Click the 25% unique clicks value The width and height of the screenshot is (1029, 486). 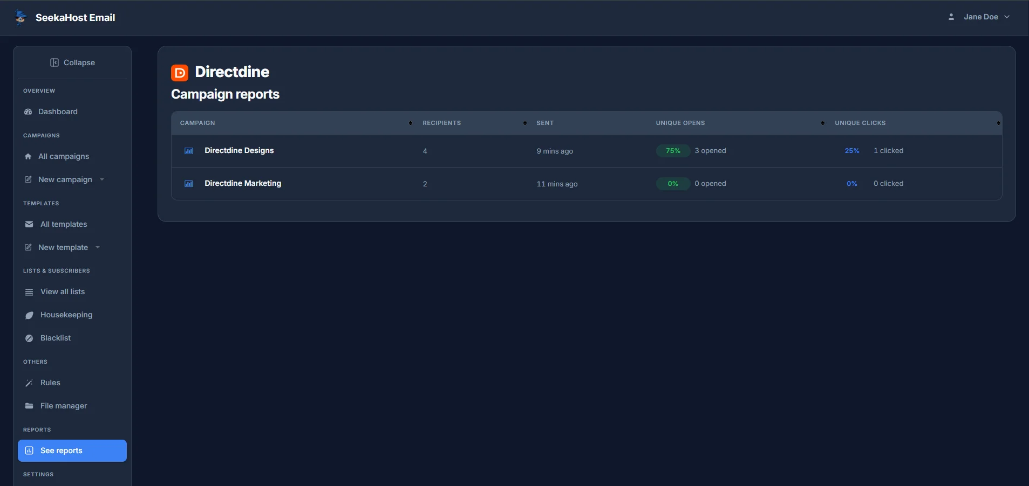(852, 151)
